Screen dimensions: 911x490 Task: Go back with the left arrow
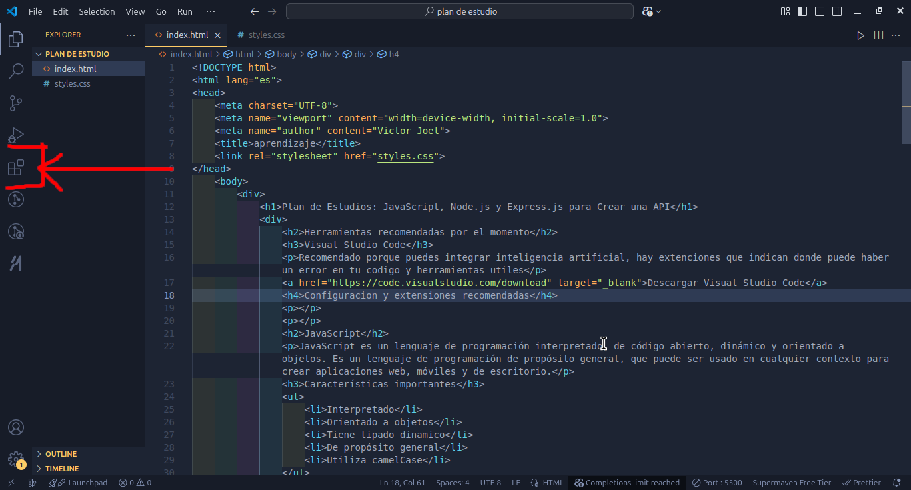254,11
